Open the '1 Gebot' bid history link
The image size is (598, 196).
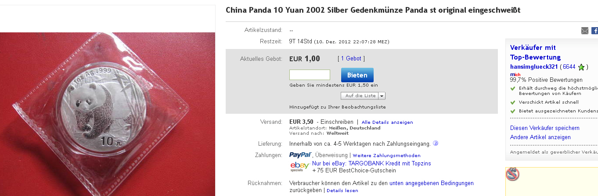coord(351,59)
